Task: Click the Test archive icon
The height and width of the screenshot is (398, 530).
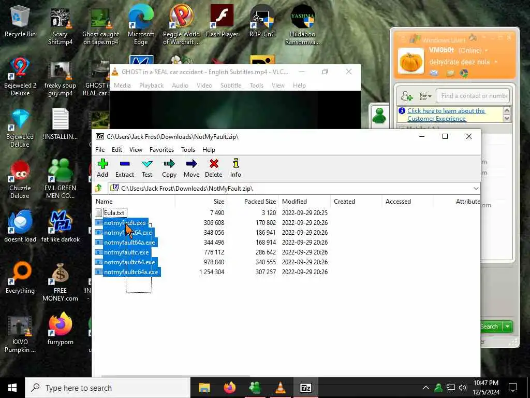Action: point(146,168)
